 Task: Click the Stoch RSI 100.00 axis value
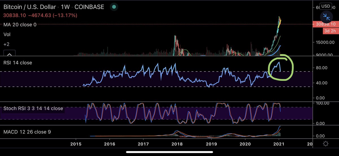tap(323, 103)
